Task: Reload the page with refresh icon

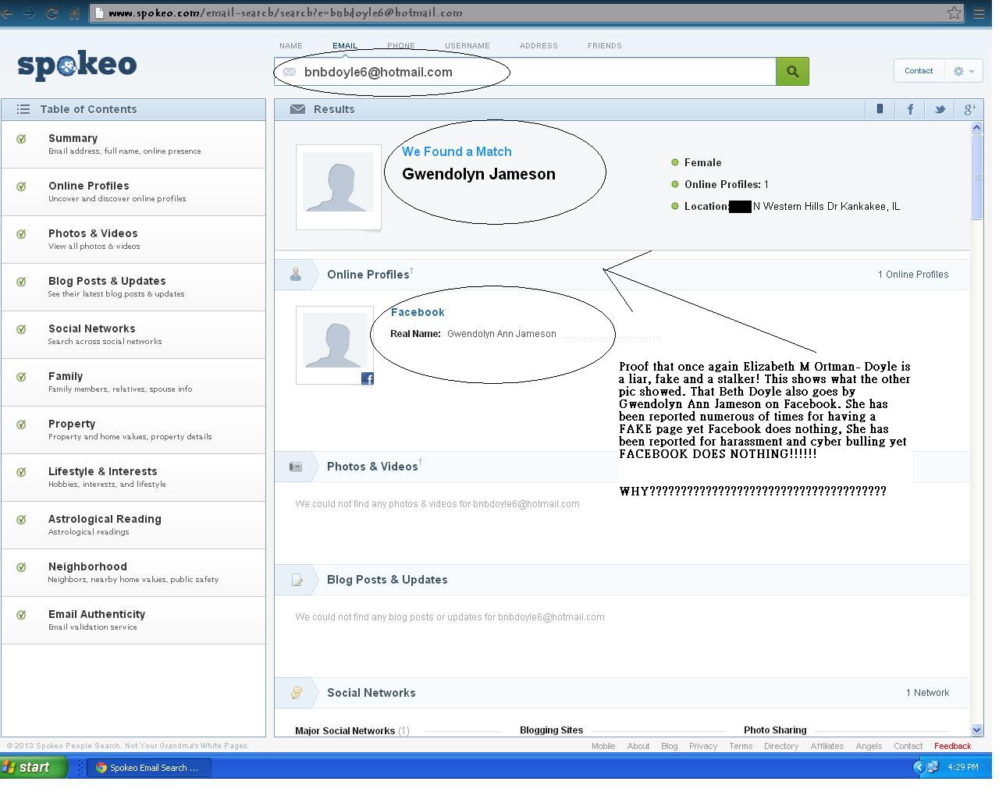Action: coord(52,13)
